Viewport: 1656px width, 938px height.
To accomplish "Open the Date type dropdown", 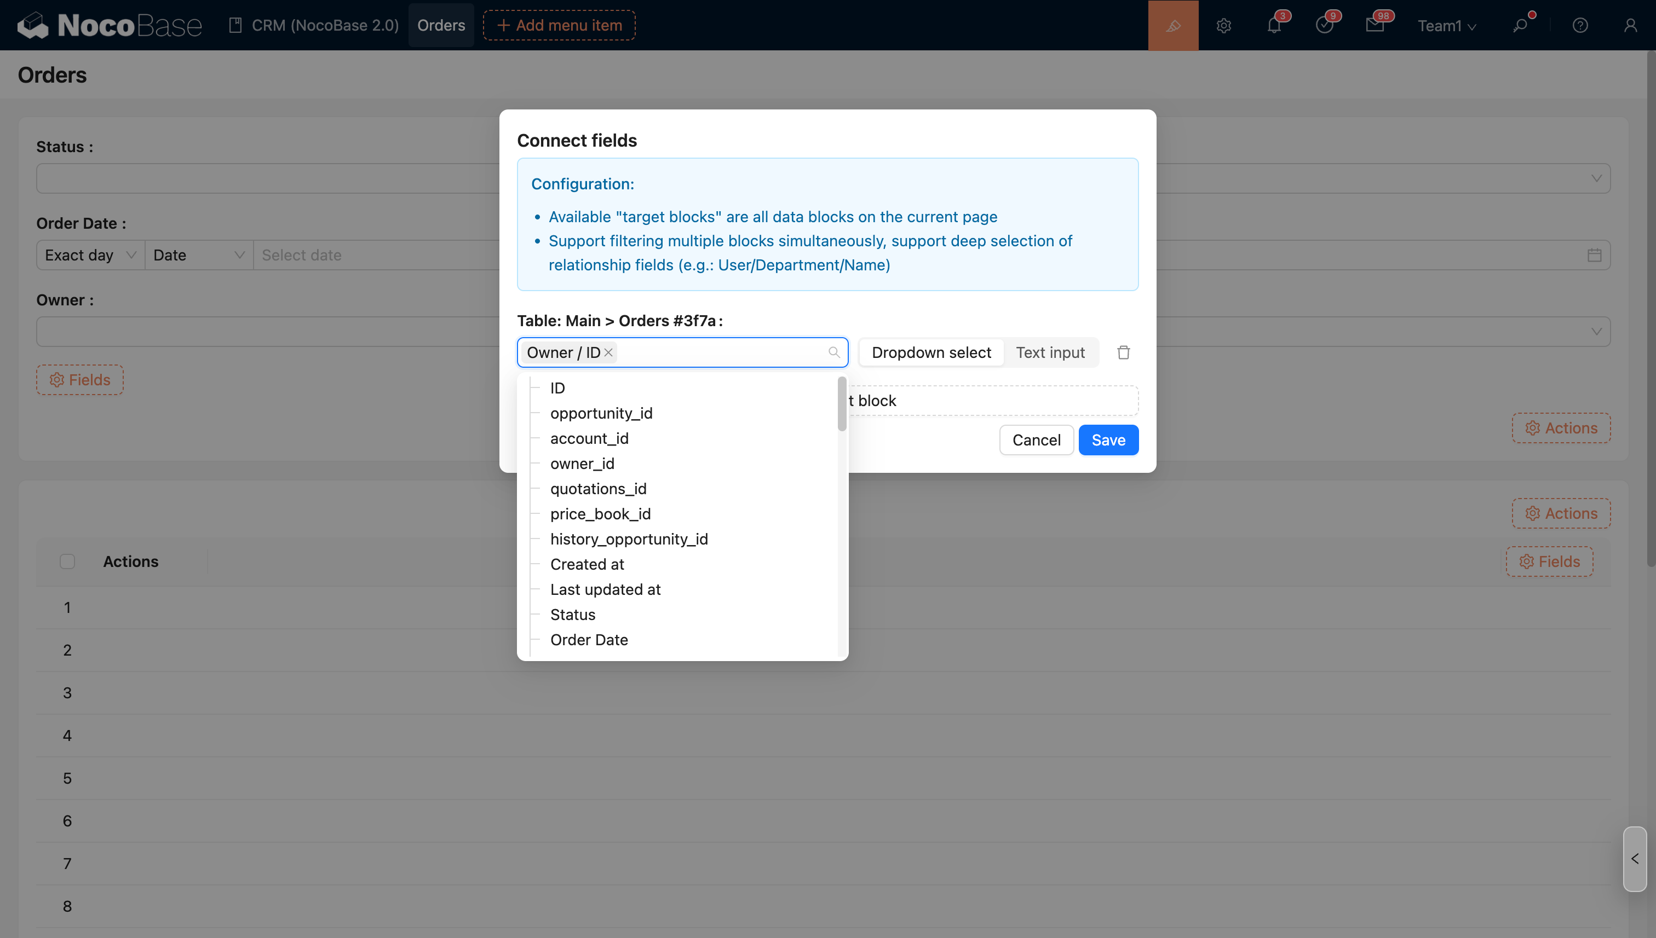I will 199,255.
